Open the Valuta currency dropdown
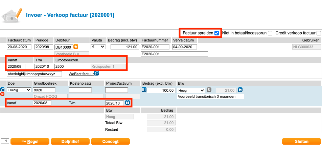This screenshot has width=322, height=147. [98, 47]
